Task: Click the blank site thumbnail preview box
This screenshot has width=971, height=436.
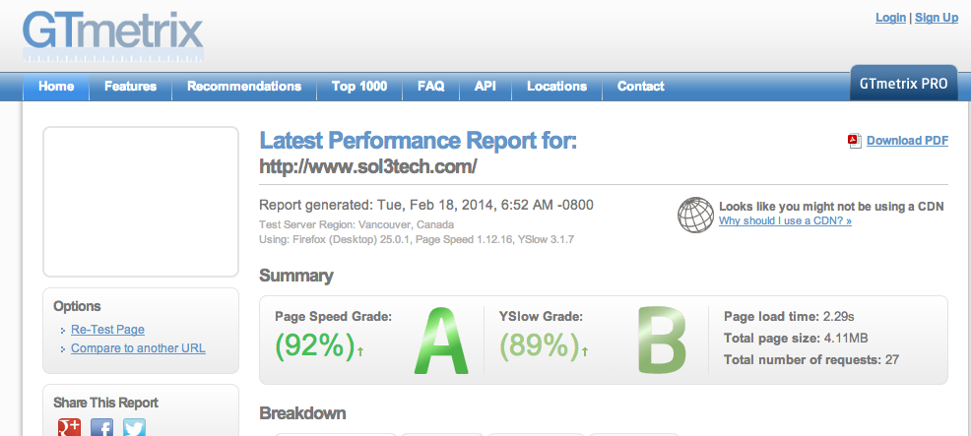Action: tap(141, 202)
